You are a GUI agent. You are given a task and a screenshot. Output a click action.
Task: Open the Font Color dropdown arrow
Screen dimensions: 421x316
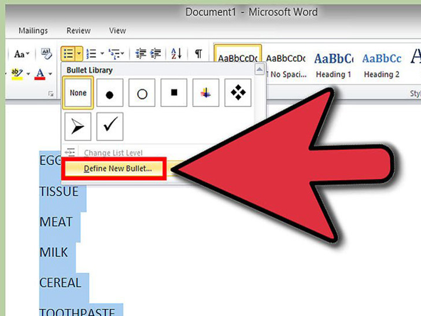click(x=50, y=74)
